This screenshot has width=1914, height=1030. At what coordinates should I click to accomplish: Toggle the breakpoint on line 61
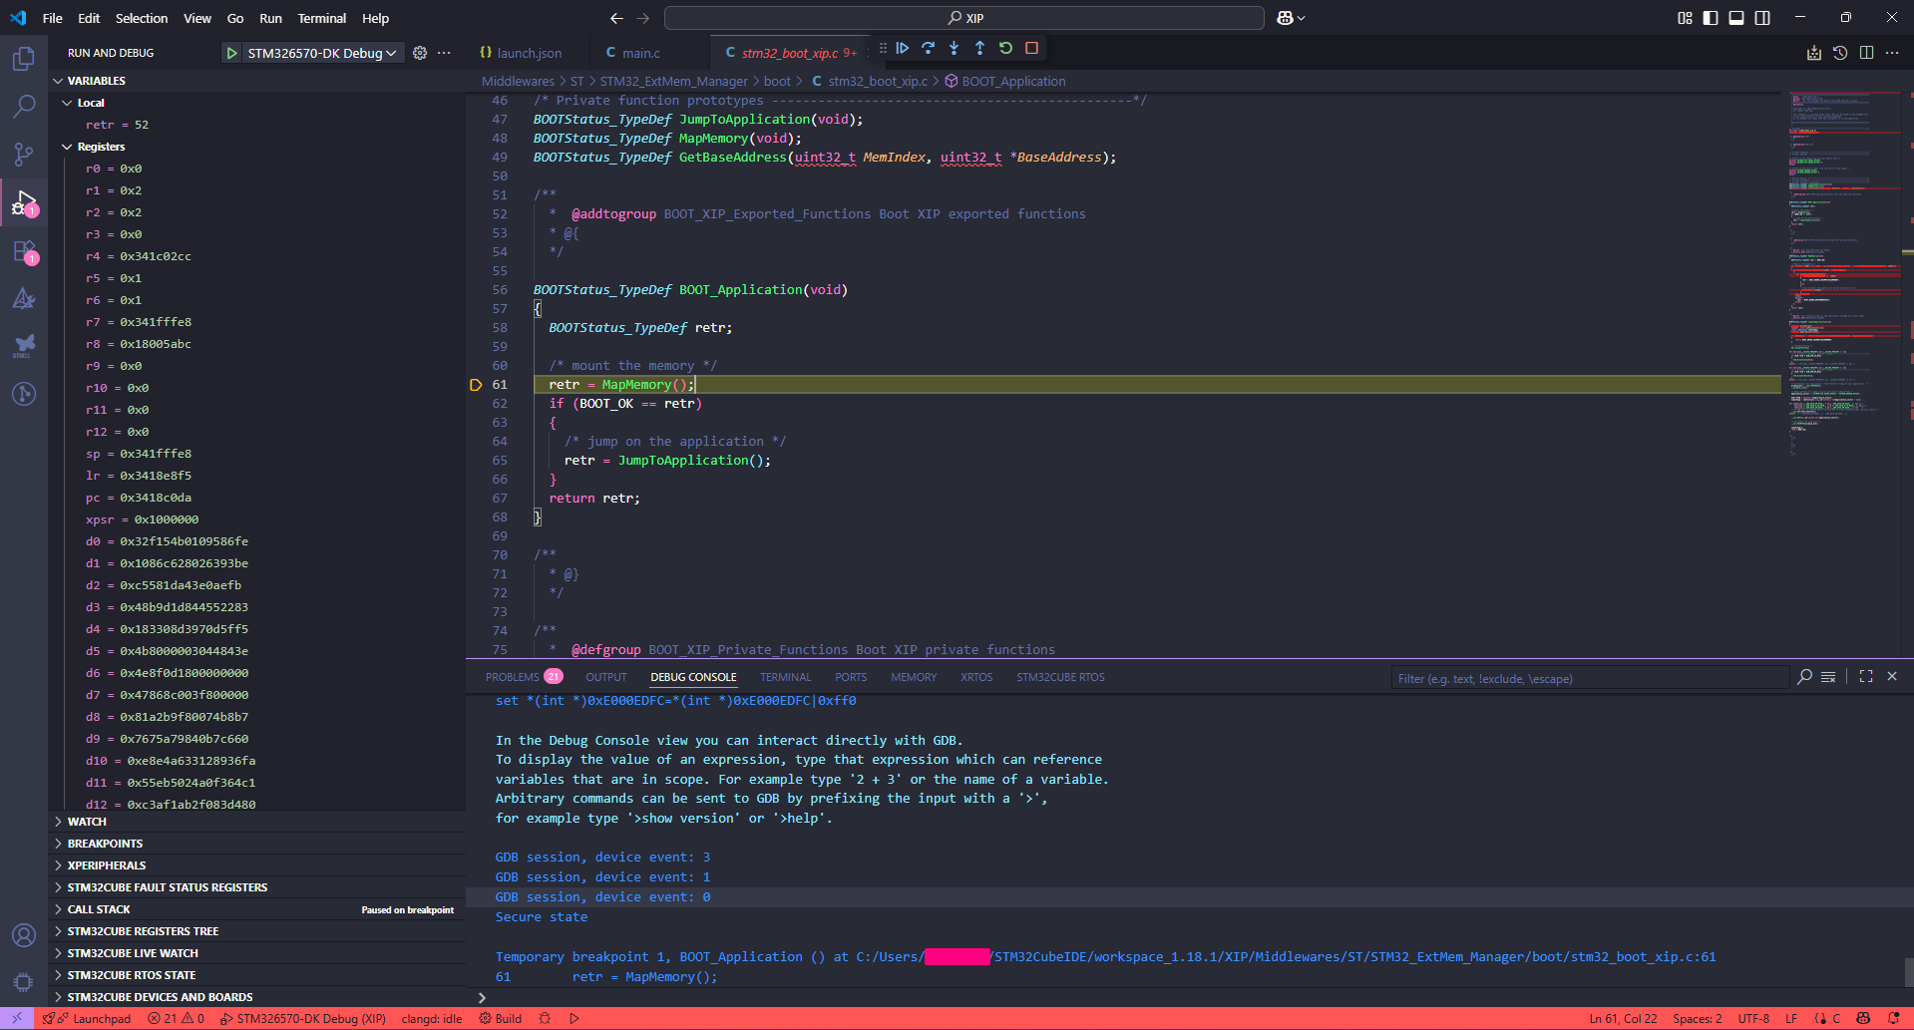(476, 384)
